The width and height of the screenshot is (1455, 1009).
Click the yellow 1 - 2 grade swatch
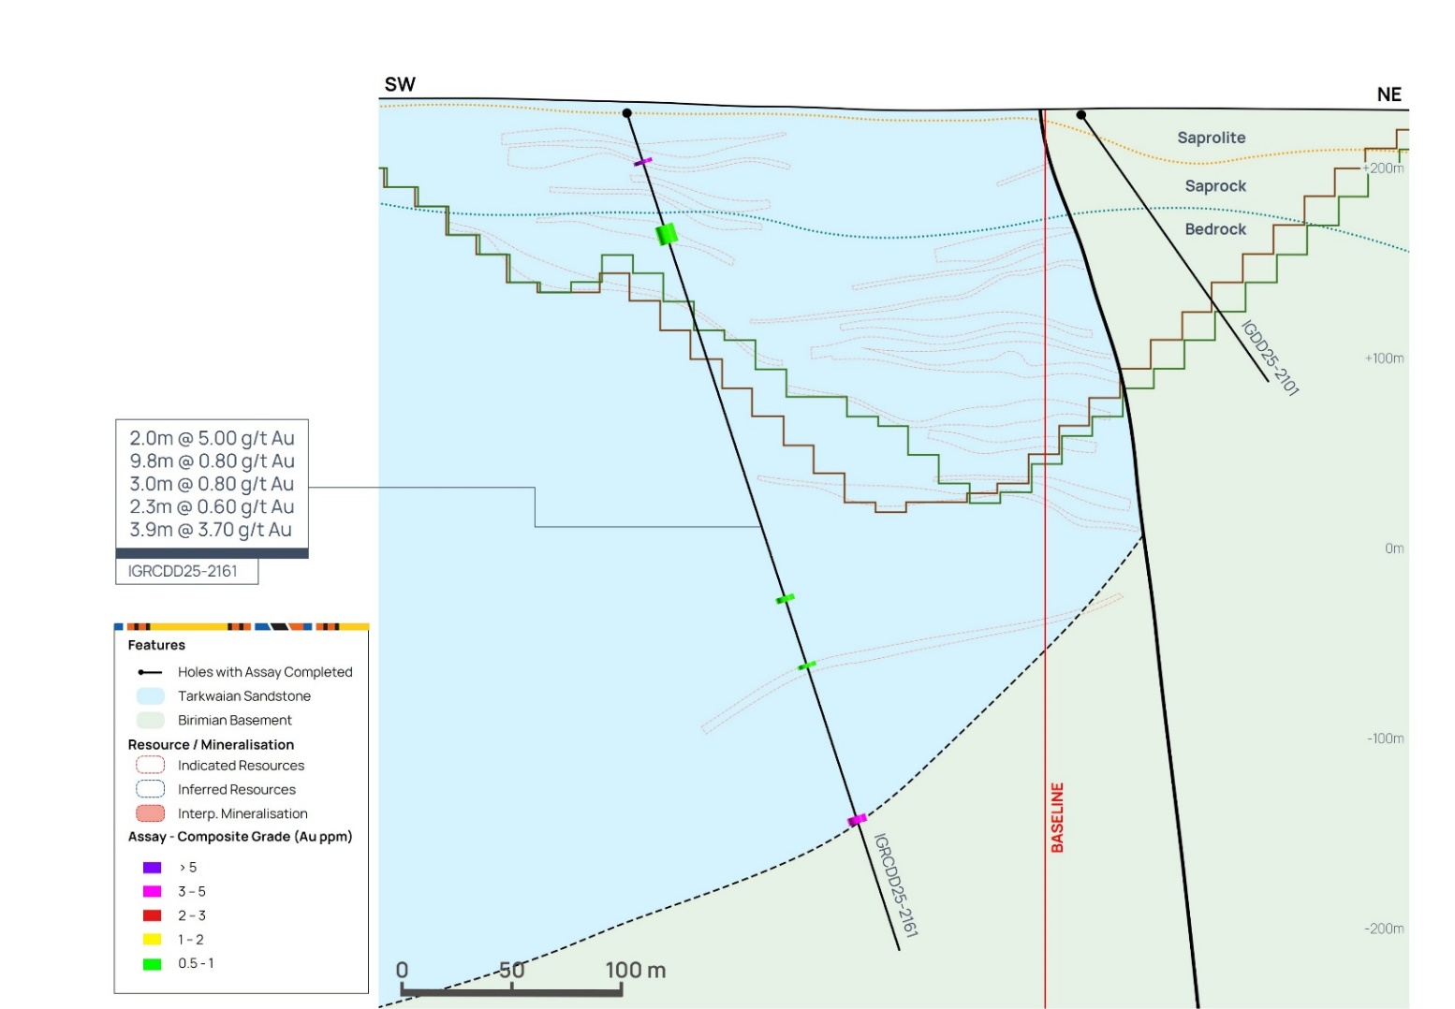152,940
